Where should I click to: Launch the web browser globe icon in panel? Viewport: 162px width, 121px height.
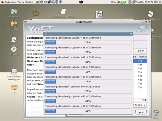(41, 2)
